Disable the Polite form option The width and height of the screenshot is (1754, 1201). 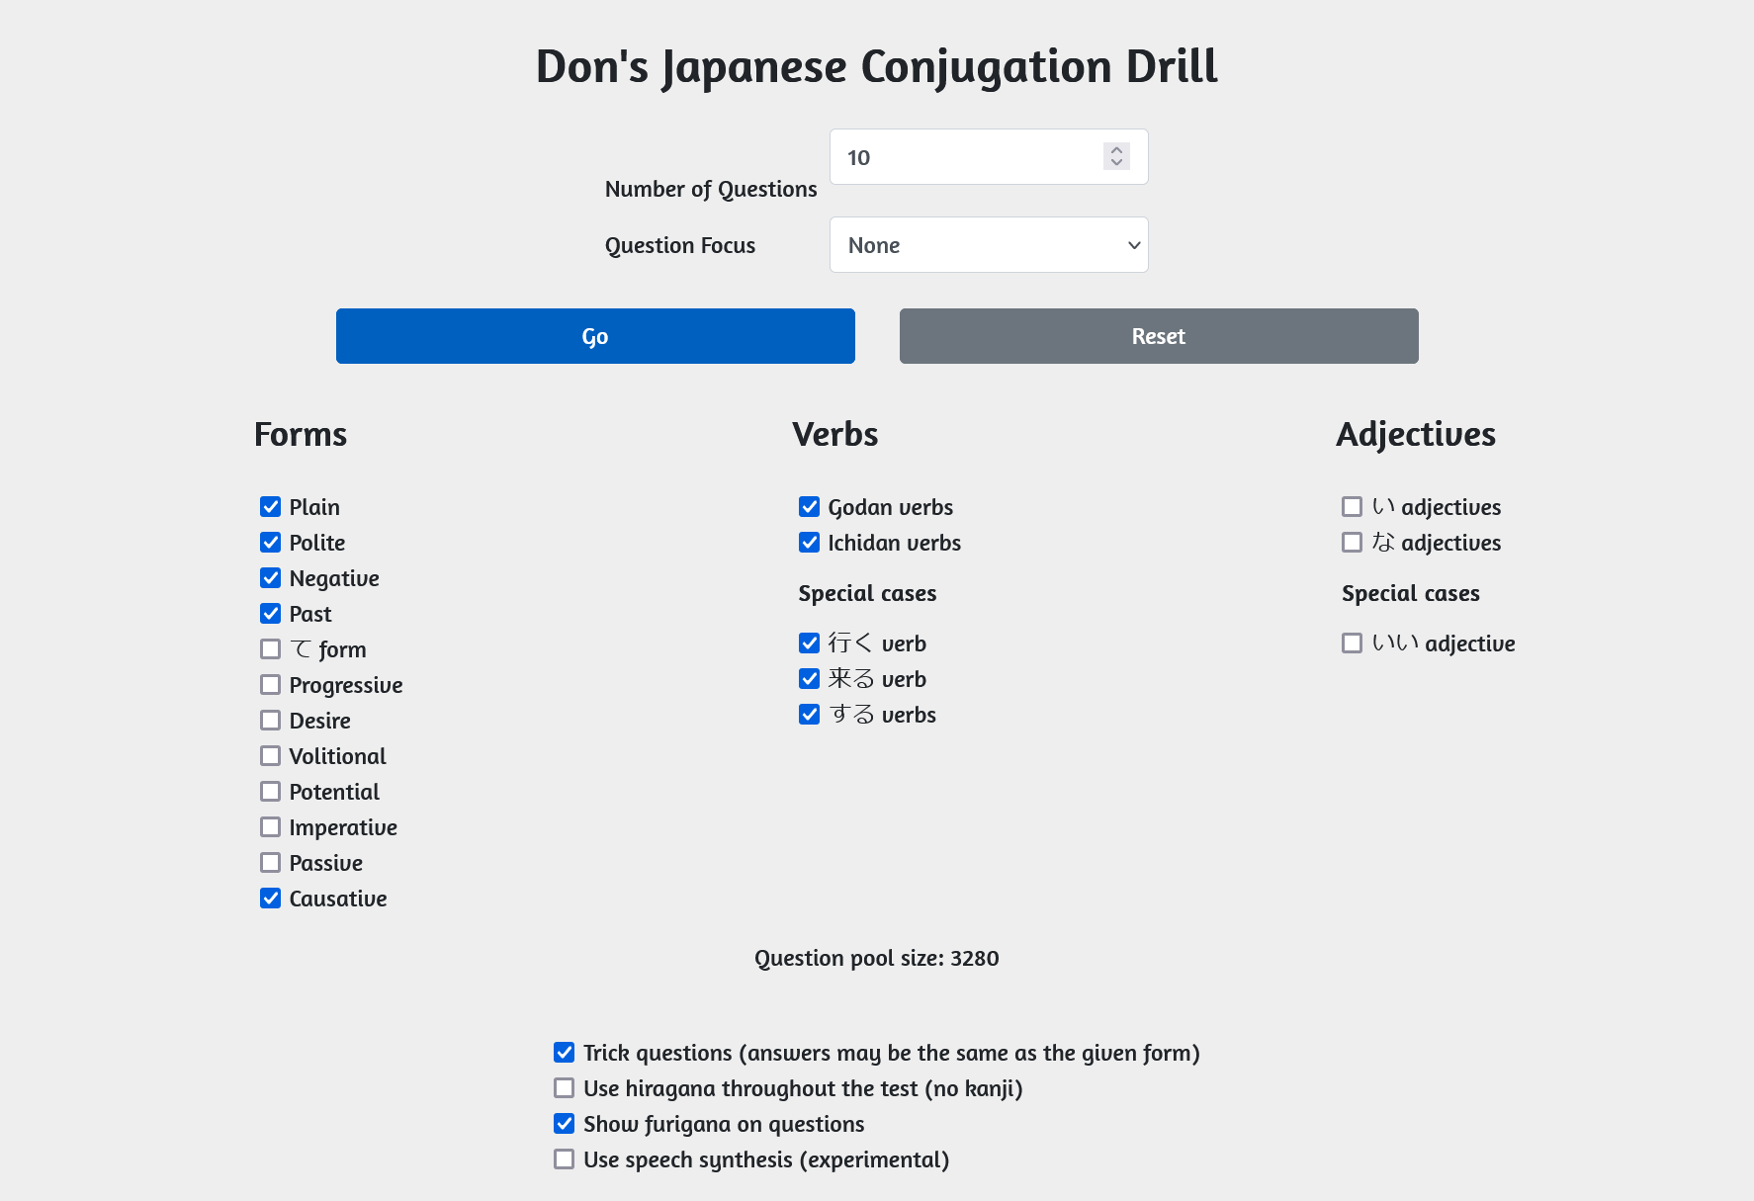pos(271,542)
